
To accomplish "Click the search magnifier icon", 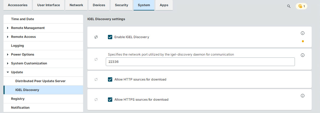I will coord(289,6).
